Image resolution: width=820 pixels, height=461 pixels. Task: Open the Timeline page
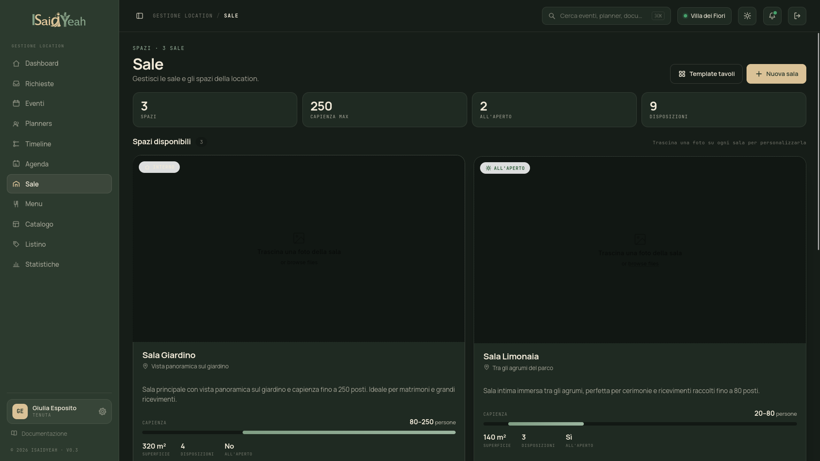[59, 144]
